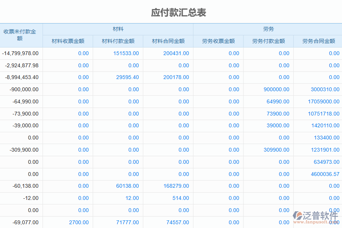Viewport: 342px width, 228px height.
Task: Select the 材料 group header tab
Action: coord(117,28)
